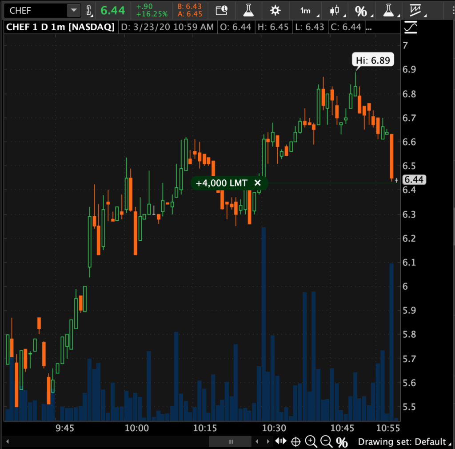455x449 pixels.
Task: Open chart settings gear icon
Action: pos(275,11)
